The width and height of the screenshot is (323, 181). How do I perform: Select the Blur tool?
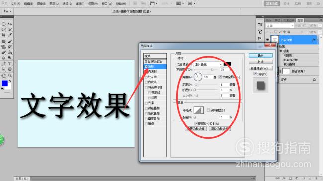pyautogui.click(x=3, y=58)
